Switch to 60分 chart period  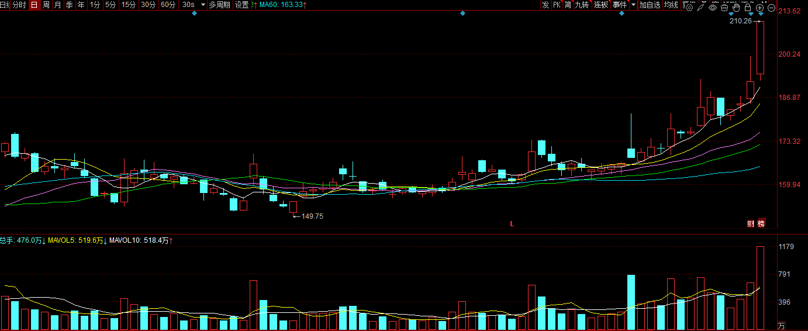coord(168,5)
